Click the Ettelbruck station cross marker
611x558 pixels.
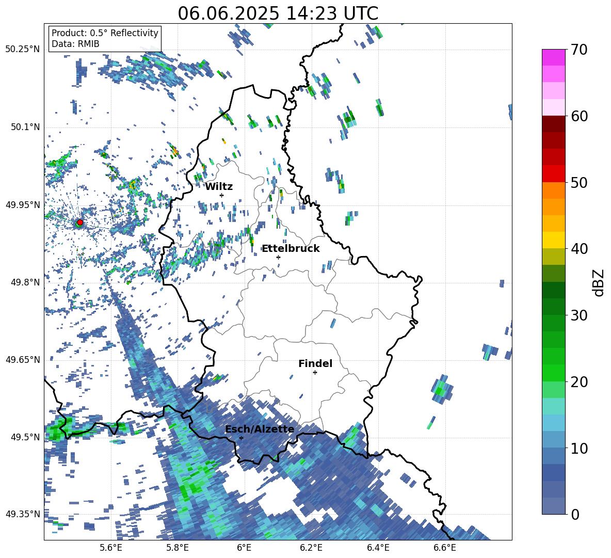278,257
